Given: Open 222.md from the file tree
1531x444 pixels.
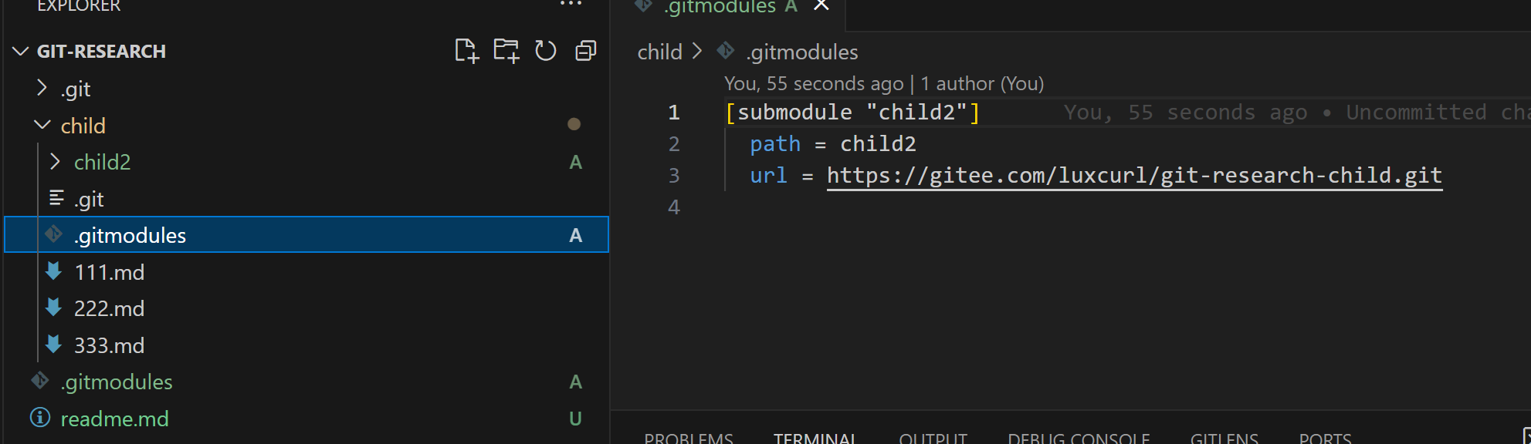Looking at the screenshot, I should tap(109, 308).
